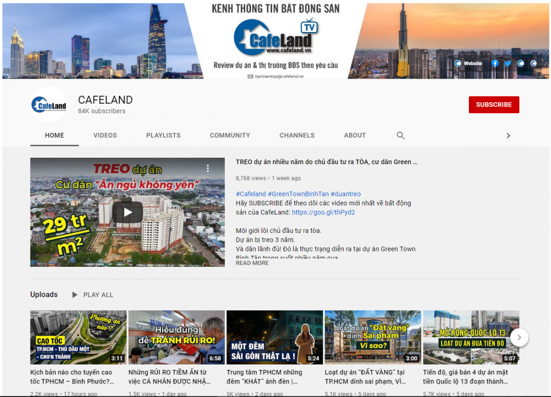The image size is (551, 397).
Task: Click title Loạt dự án ĐẤT VÀNG tại TP.HCM
Action: [365, 376]
